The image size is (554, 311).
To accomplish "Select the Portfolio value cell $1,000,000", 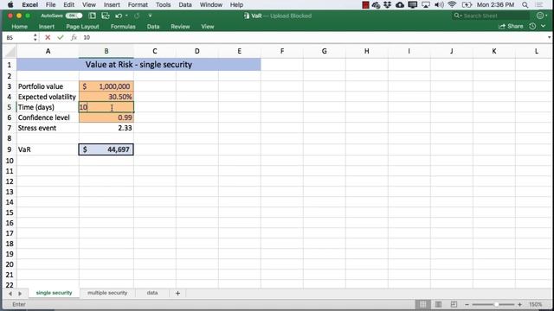I will (x=106, y=86).
